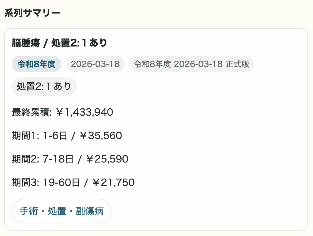Click the 19-60日 day range

pyautogui.click(x=61, y=182)
